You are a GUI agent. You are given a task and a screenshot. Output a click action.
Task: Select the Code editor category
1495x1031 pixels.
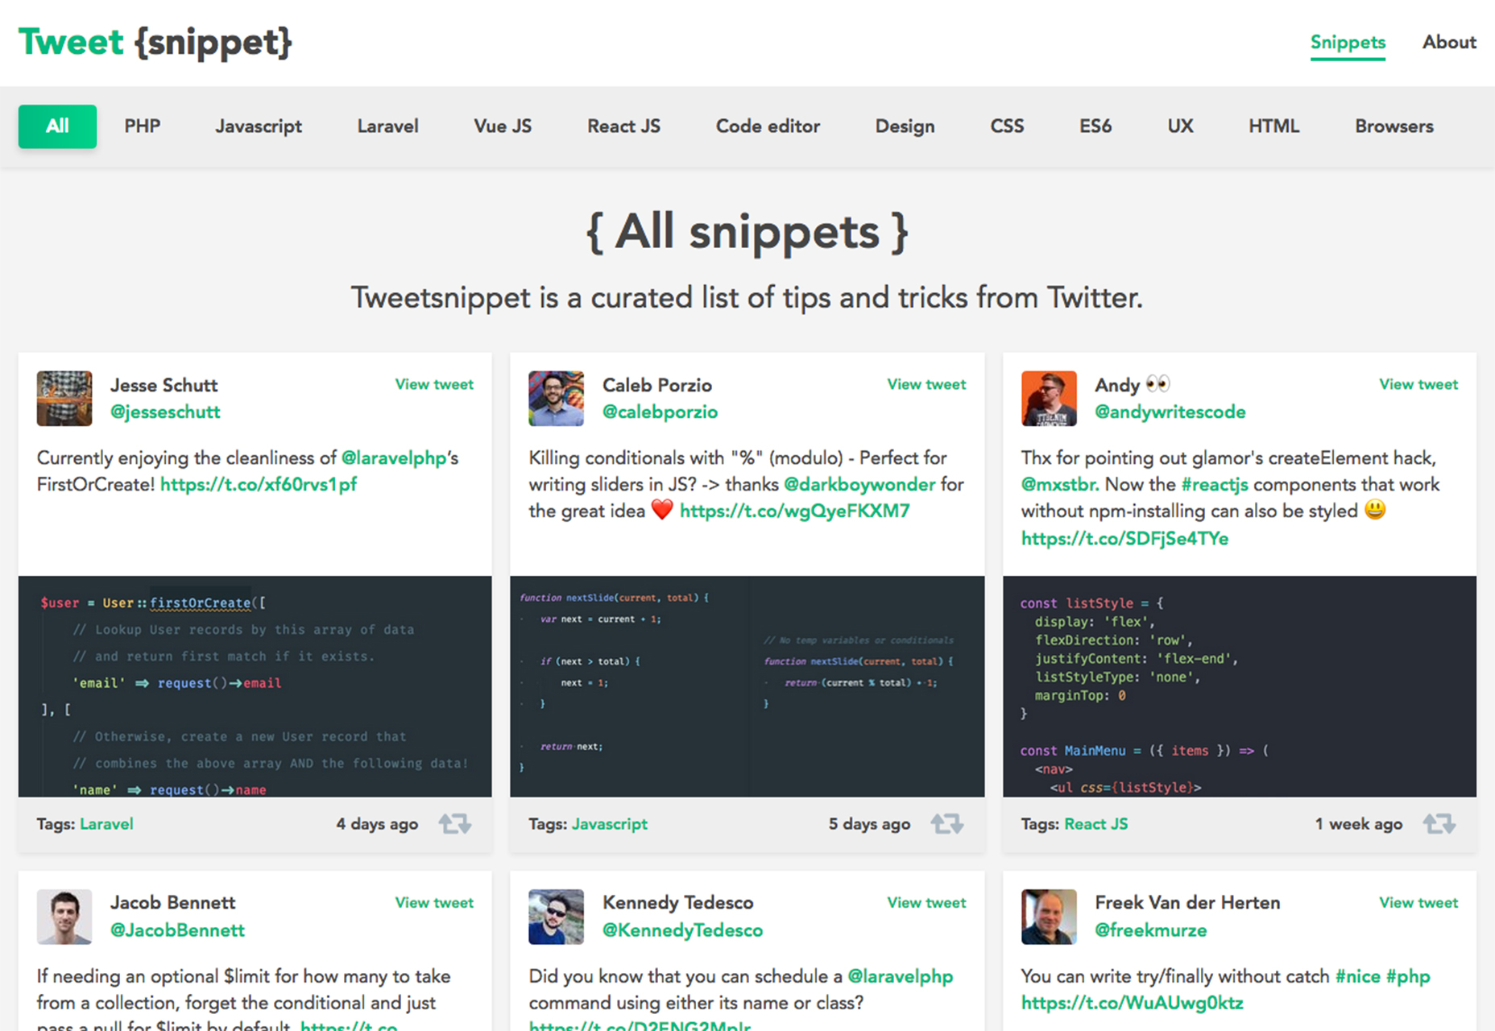[768, 126]
